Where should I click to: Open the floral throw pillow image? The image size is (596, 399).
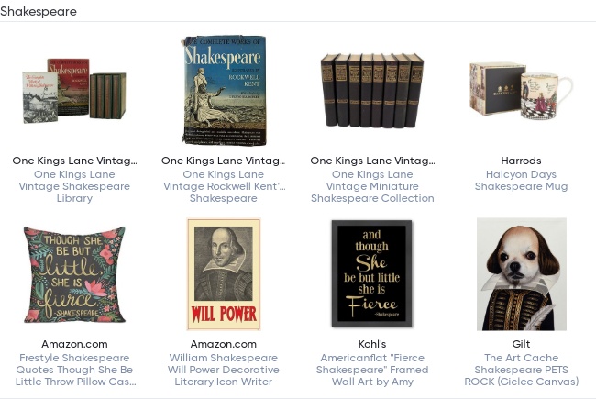click(74, 273)
